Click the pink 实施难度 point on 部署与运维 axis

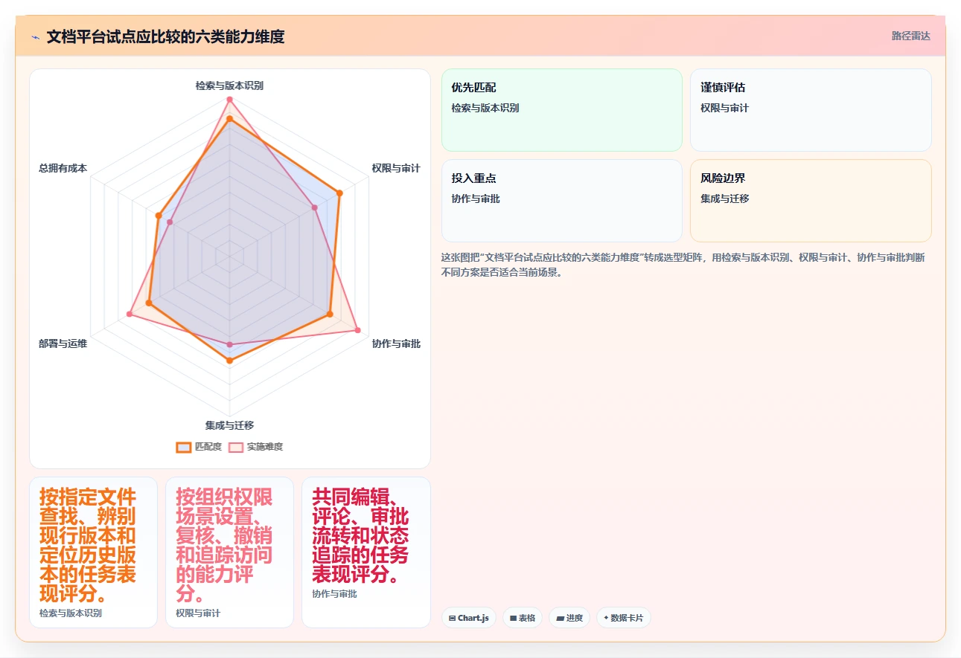(x=130, y=315)
